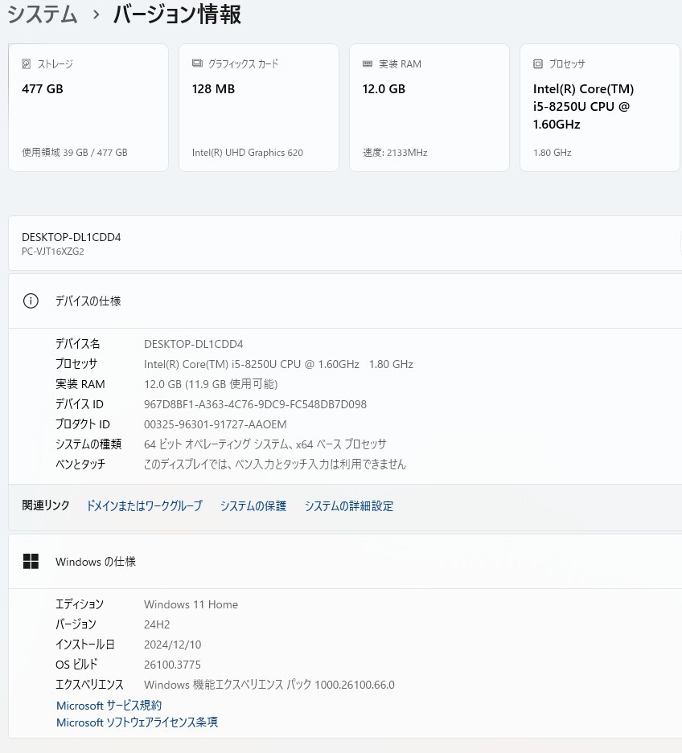Click the インストール日 row label
Image resolution: width=682 pixels, height=753 pixels.
tap(85, 645)
